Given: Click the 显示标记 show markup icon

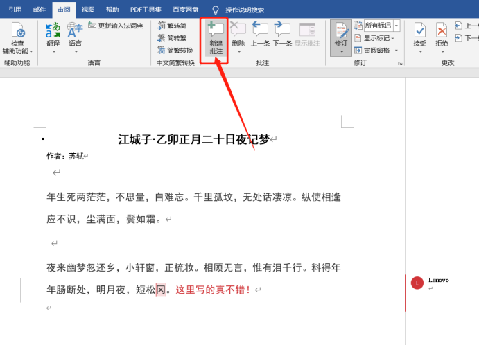Looking at the screenshot, I should tap(358, 38).
